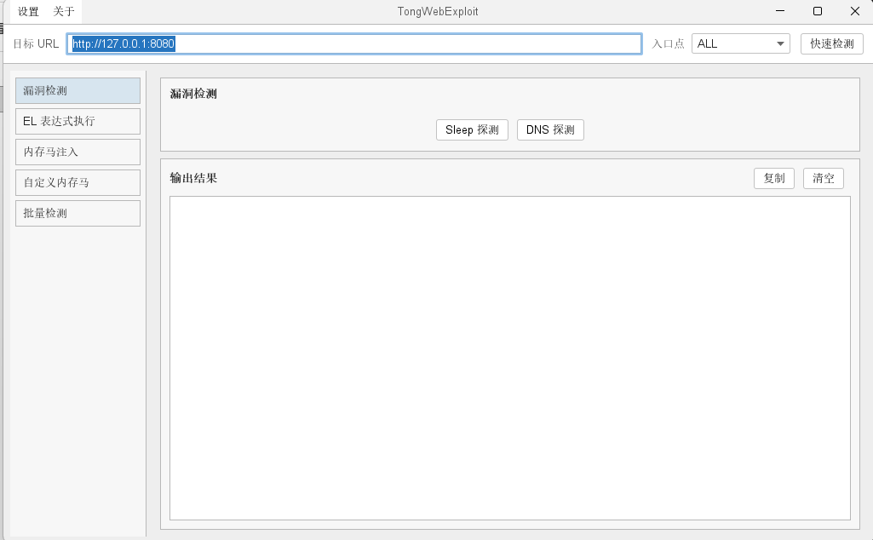873x540 pixels.
Task: Go to the 自定义内存马 tab
Action: pos(78,182)
